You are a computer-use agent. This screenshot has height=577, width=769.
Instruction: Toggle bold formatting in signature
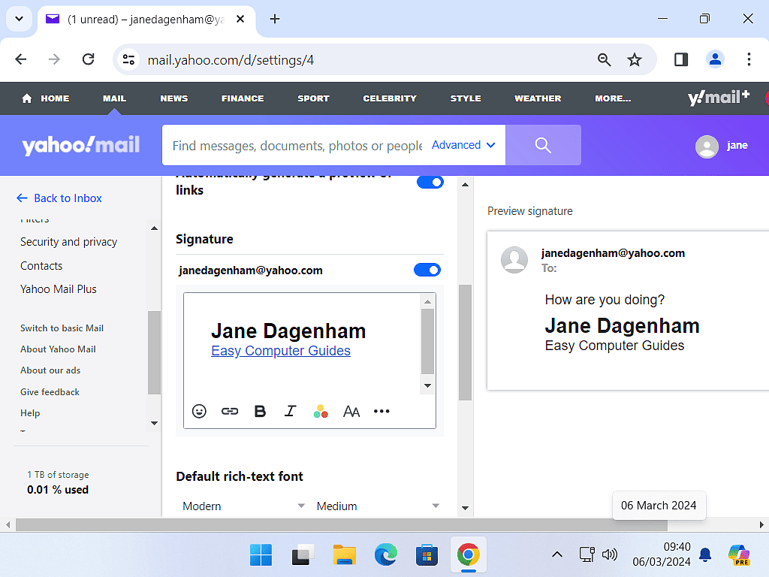pyautogui.click(x=260, y=411)
